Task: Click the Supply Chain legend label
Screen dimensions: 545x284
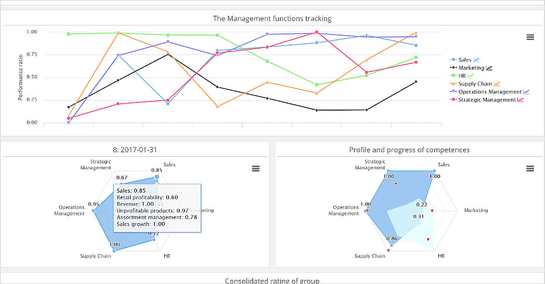Action: [475, 84]
